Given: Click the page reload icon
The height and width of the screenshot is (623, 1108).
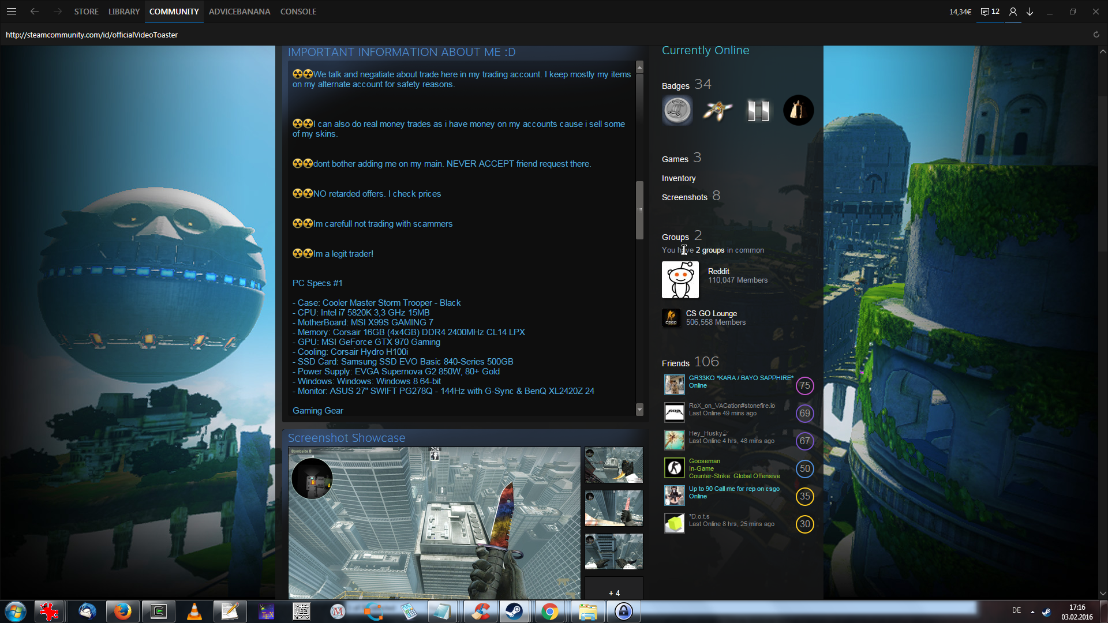Looking at the screenshot, I should pos(1096,35).
